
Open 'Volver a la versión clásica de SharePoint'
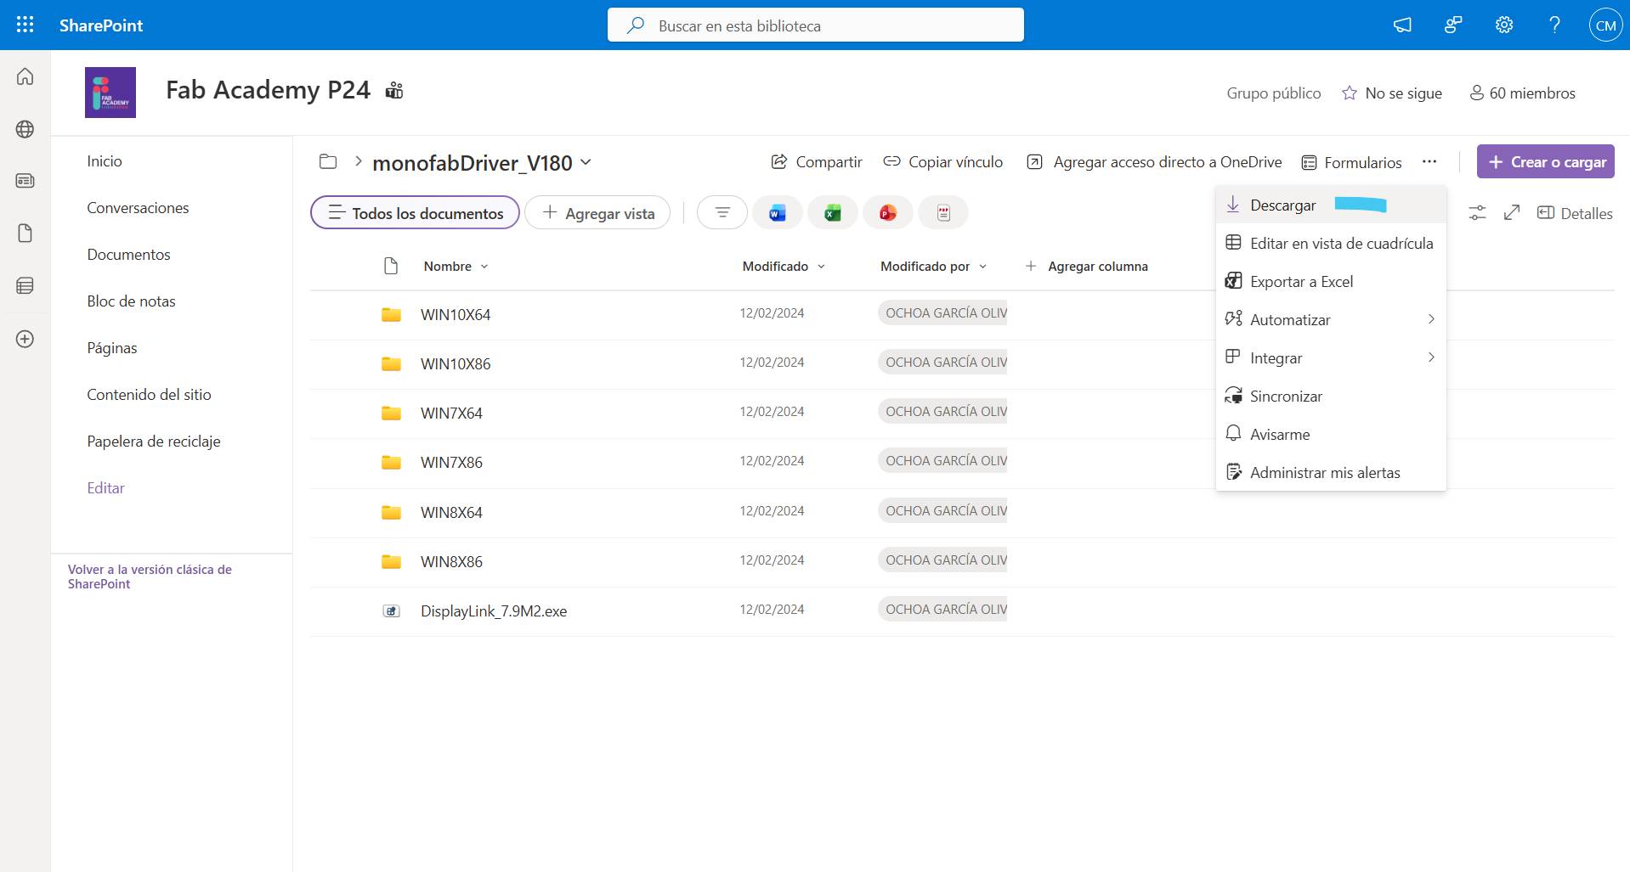click(150, 577)
